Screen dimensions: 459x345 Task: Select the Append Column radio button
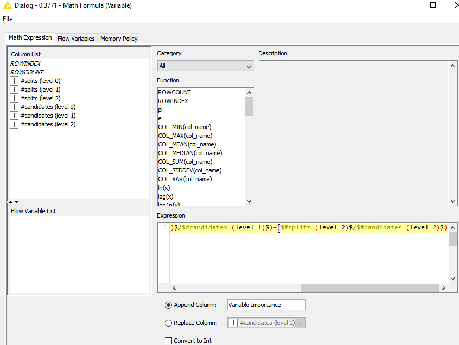[x=168, y=305]
